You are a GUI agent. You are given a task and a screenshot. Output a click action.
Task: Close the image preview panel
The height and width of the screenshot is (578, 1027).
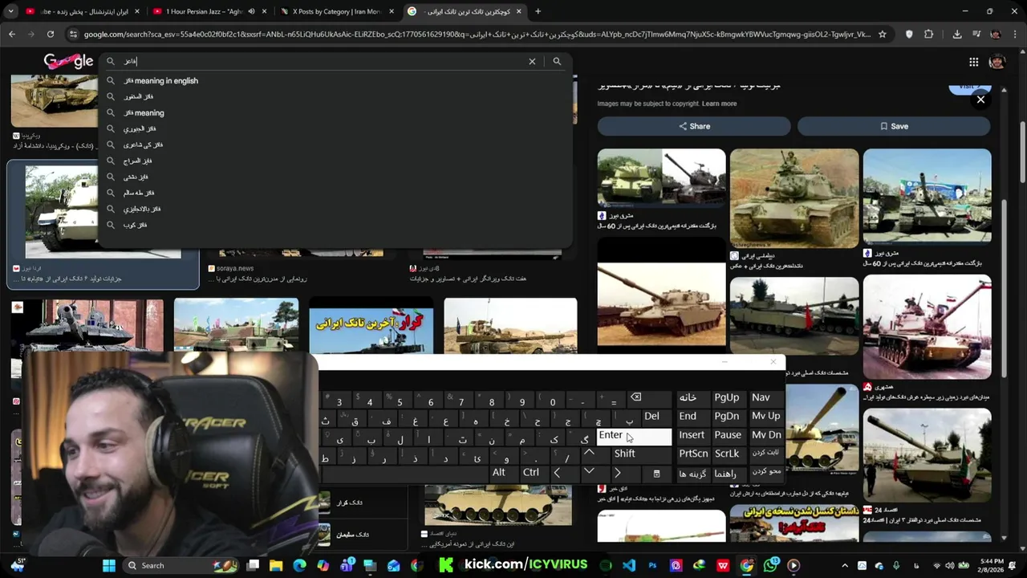point(980,100)
